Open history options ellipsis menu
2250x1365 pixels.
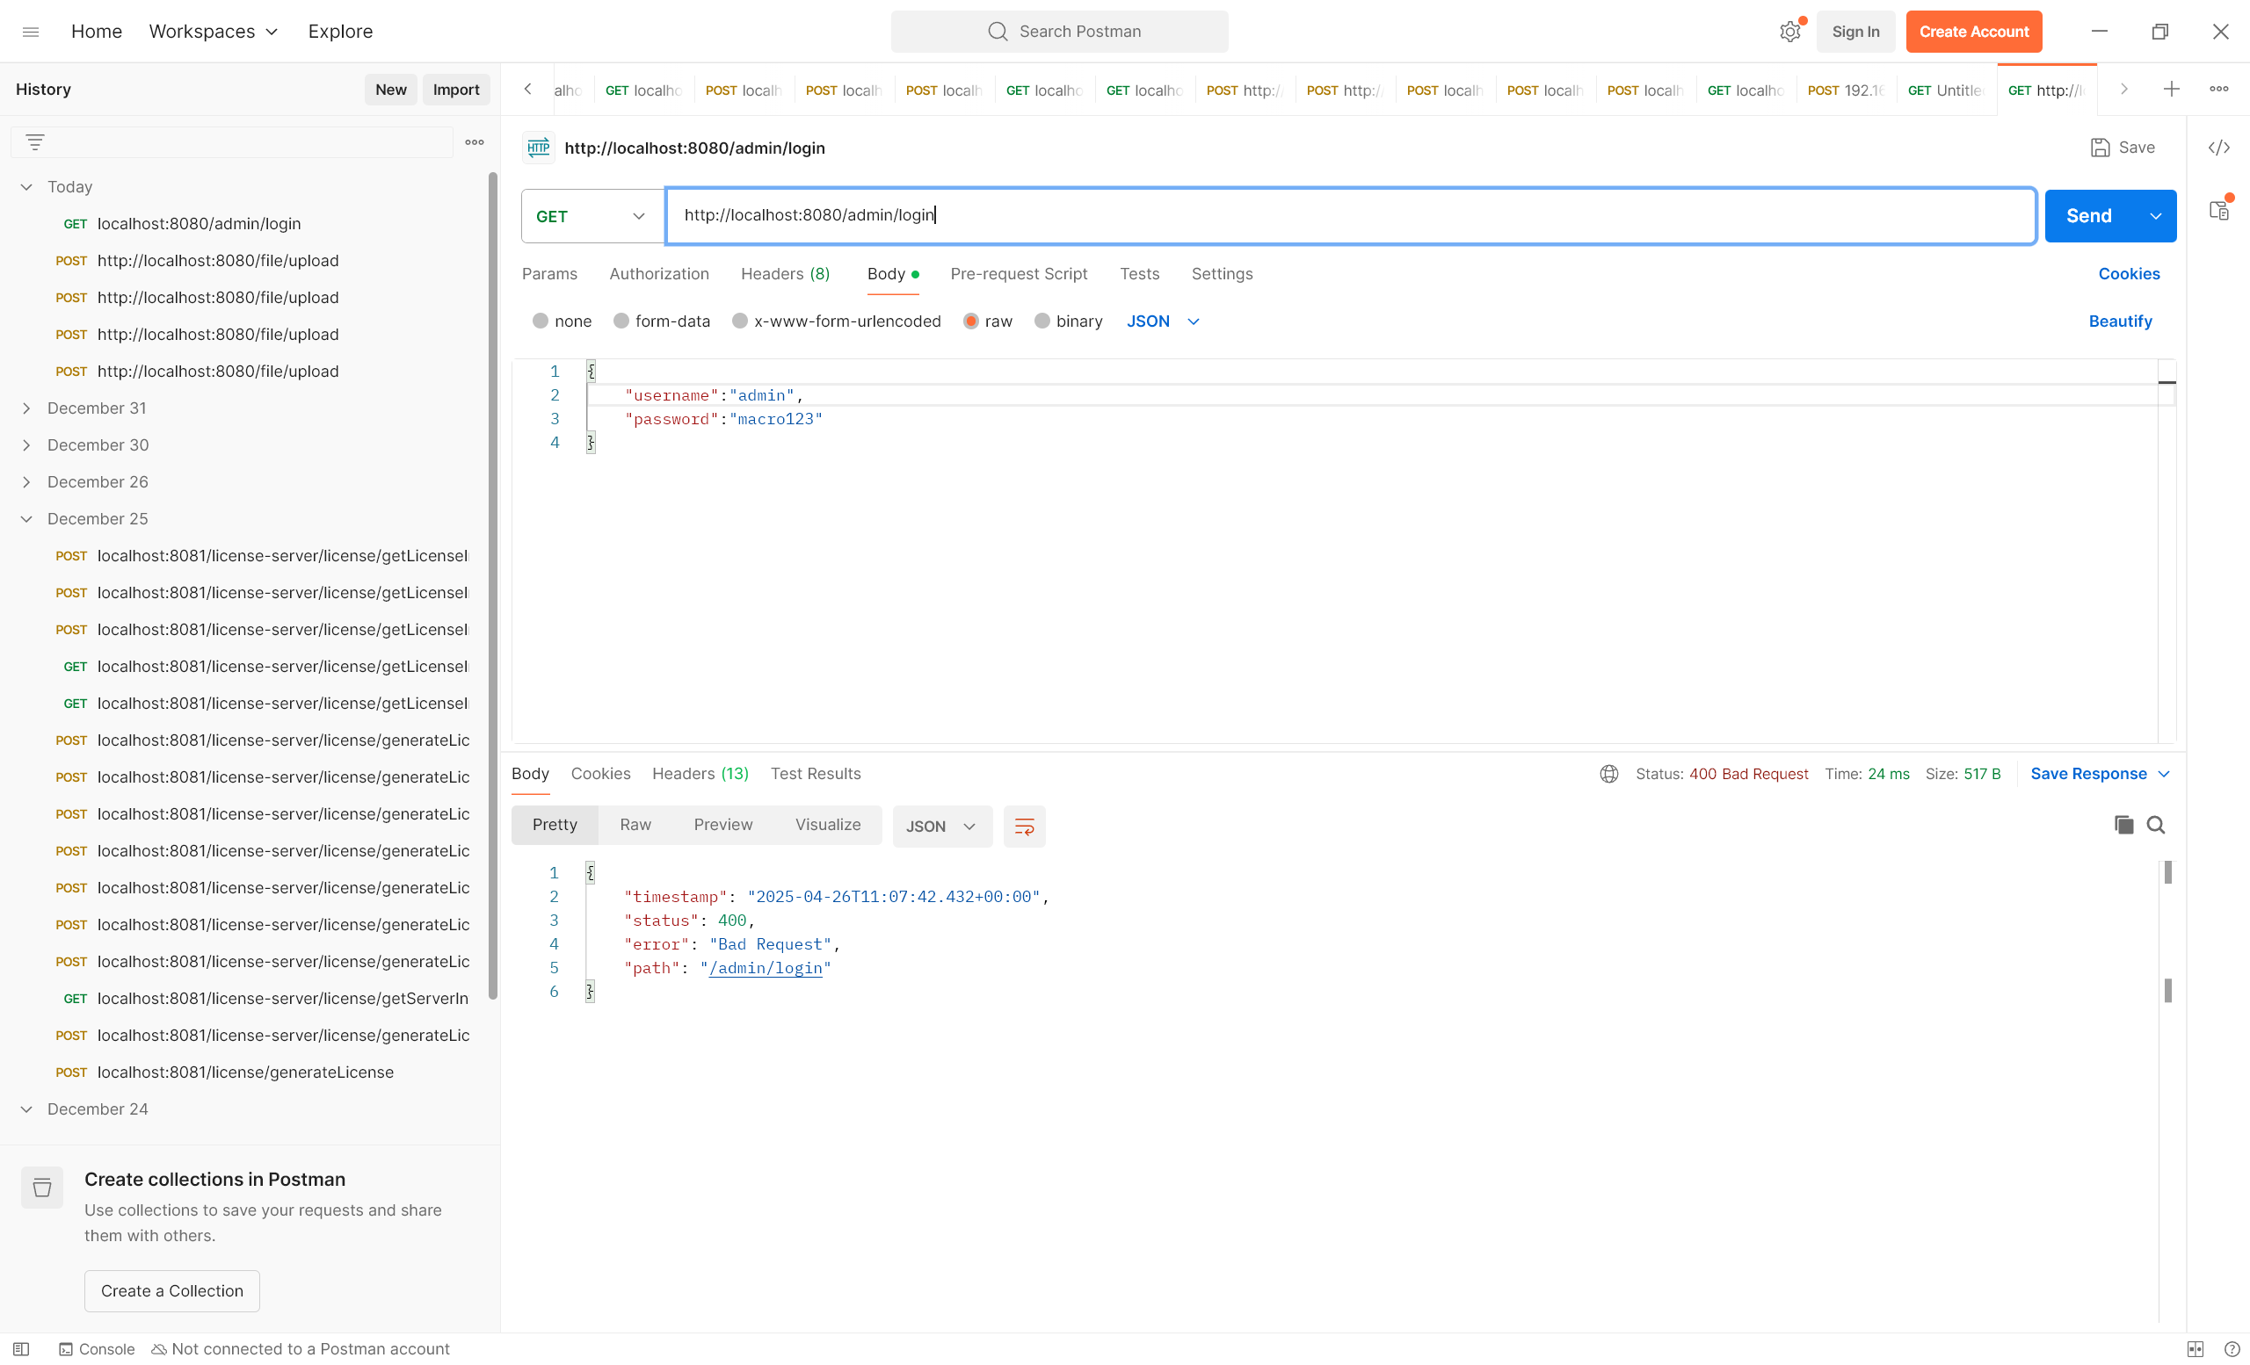474,142
